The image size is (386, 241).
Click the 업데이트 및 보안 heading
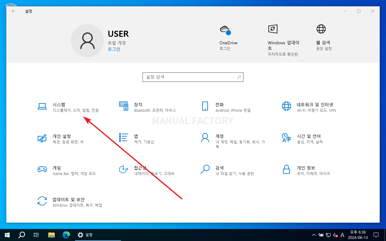68,199
